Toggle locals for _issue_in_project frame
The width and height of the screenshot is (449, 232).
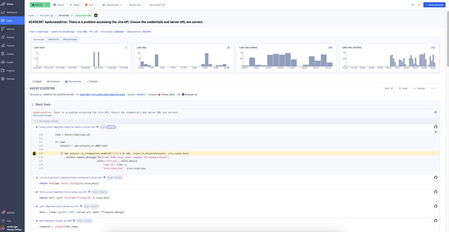(x=118, y=177)
